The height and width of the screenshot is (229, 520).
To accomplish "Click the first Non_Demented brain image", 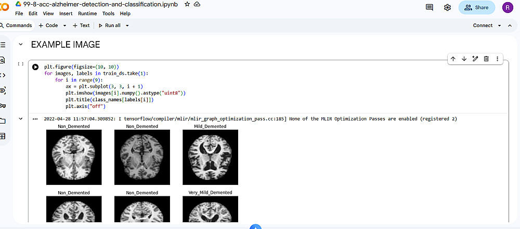I will (x=74, y=157).
